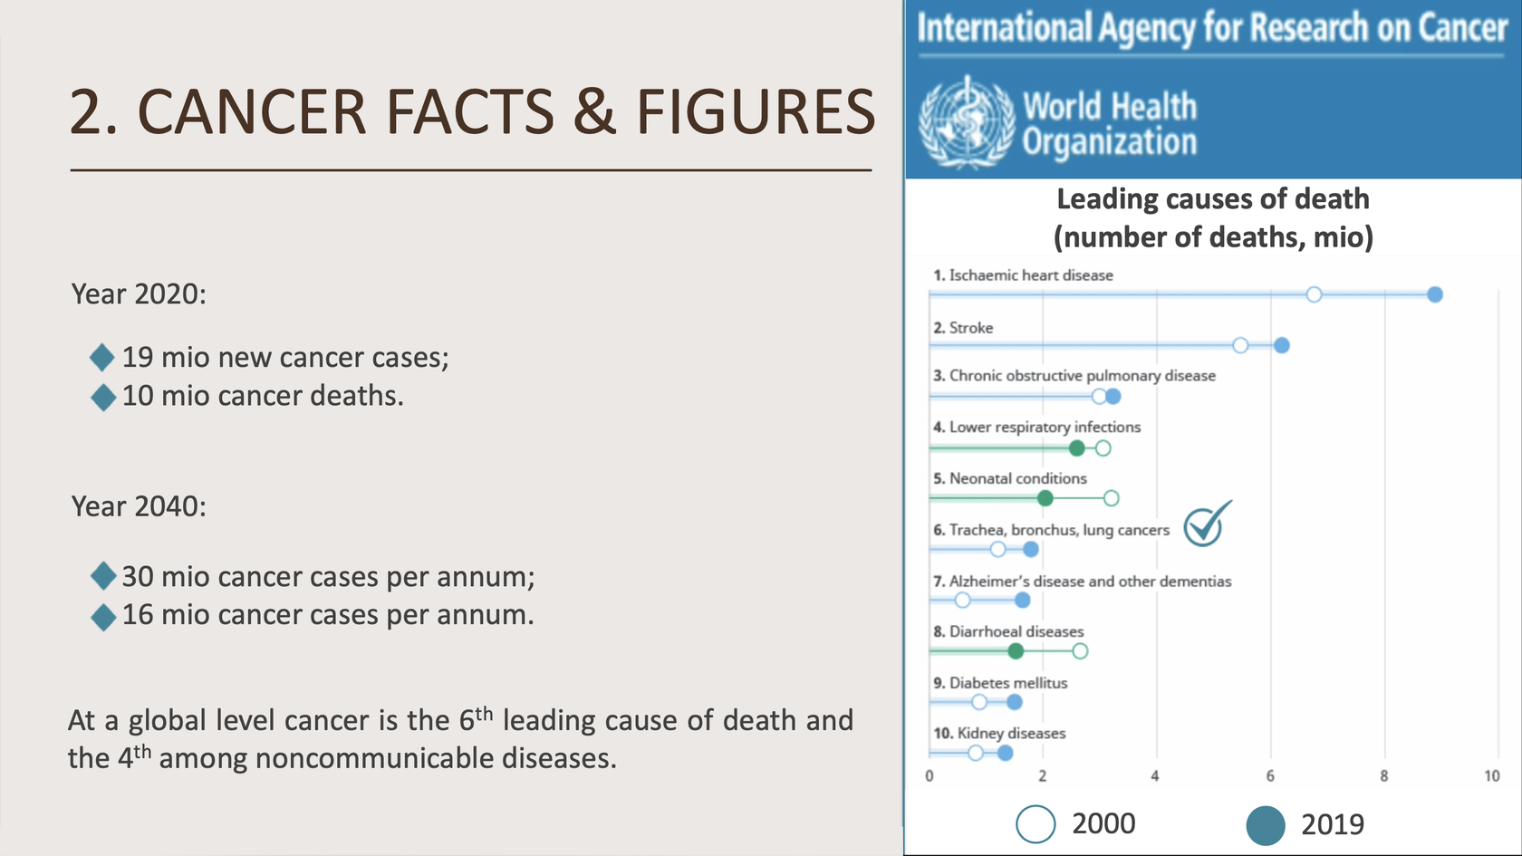Image resolution: width=1522 pixels, height=856 pixels.
Task: Click the 2000 marker for Ischaemic heart disease
Action: [1315, 294]
